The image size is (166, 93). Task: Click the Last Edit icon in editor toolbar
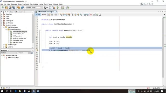(49, 15)
